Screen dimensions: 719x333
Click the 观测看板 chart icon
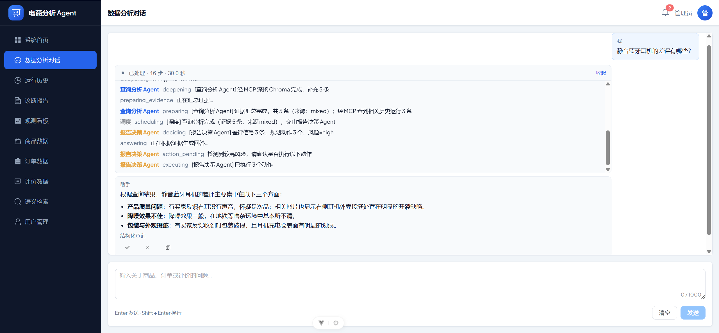point(18,121)
